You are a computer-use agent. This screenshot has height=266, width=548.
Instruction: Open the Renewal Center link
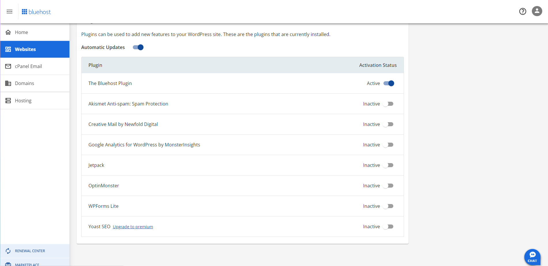coord(35,251)
